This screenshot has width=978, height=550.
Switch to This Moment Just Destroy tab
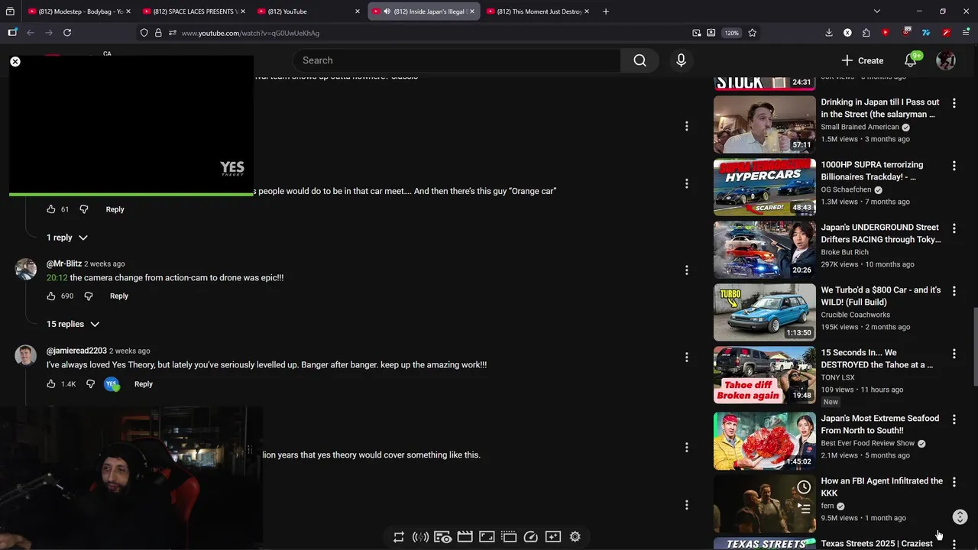click(539, 11)
